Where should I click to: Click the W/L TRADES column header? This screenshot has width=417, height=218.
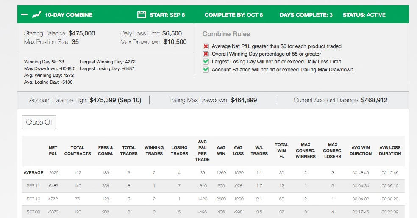pos(259,150)
